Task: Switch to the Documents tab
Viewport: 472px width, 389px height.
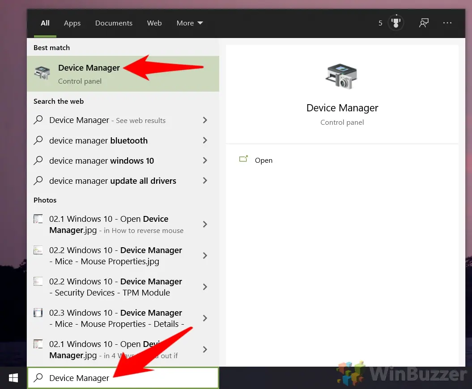Action: 114,23
